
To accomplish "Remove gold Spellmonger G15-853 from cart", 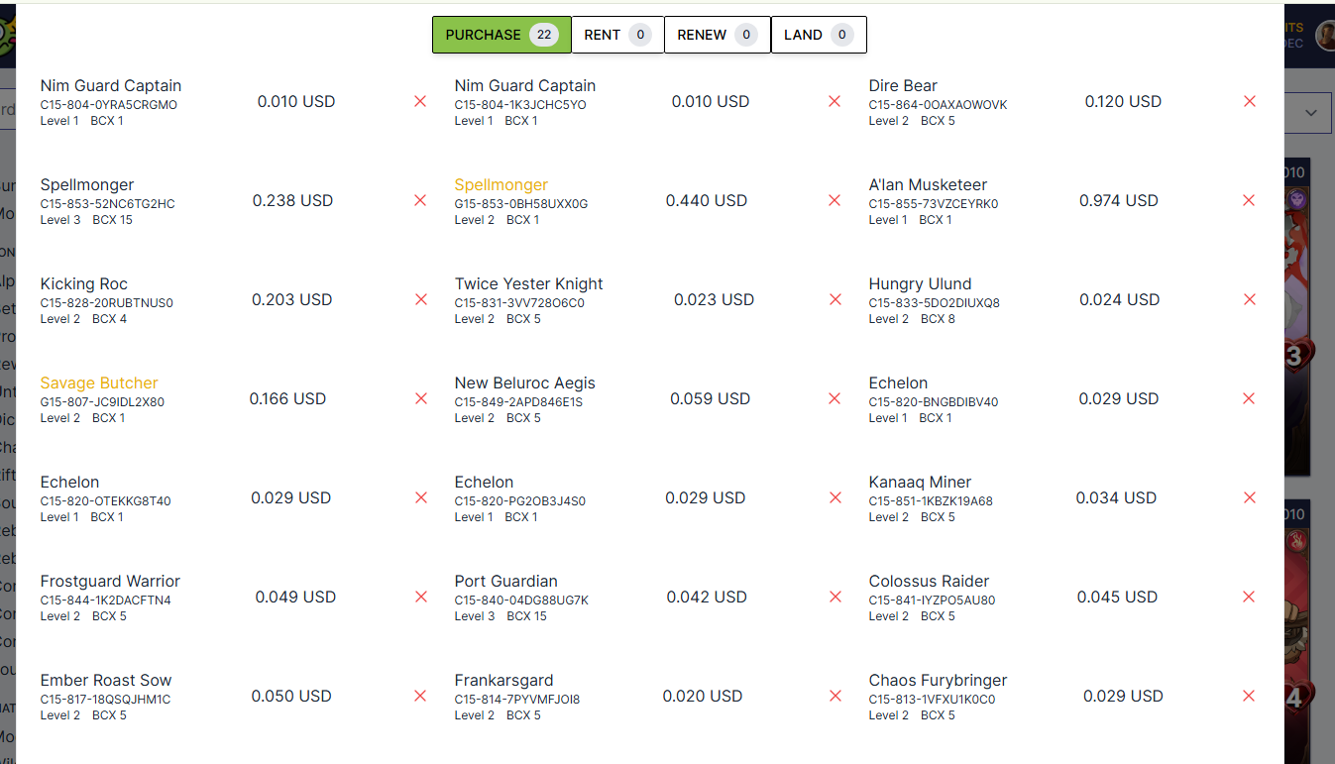I will point(834,200).
